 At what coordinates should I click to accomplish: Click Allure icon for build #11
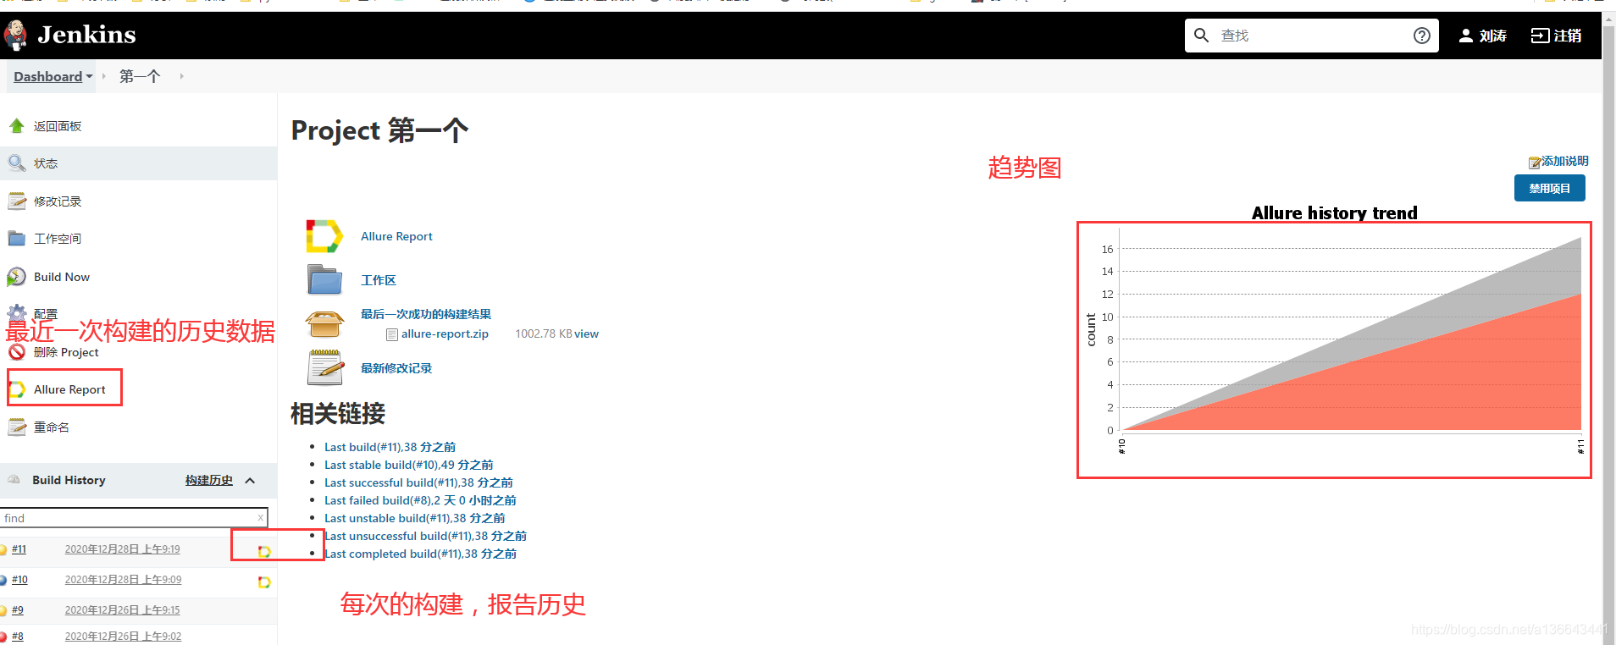(x=264, y=552)
